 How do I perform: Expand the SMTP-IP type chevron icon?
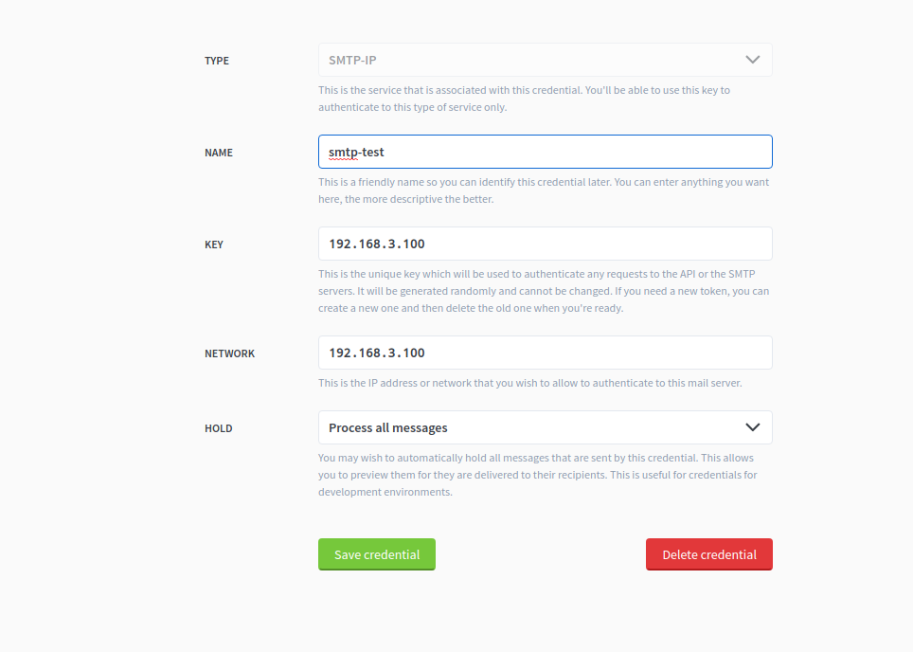pos(753,59)
